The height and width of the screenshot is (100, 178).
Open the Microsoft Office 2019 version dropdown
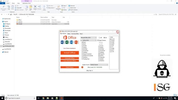[89, 38]
